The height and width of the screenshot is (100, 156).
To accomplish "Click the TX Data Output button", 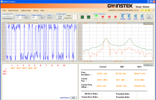I will pos(60,17).
